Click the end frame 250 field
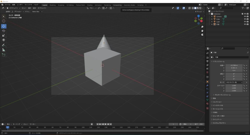Image resolution: width=250 pixels, height=135 pixels. coord(199,124)
